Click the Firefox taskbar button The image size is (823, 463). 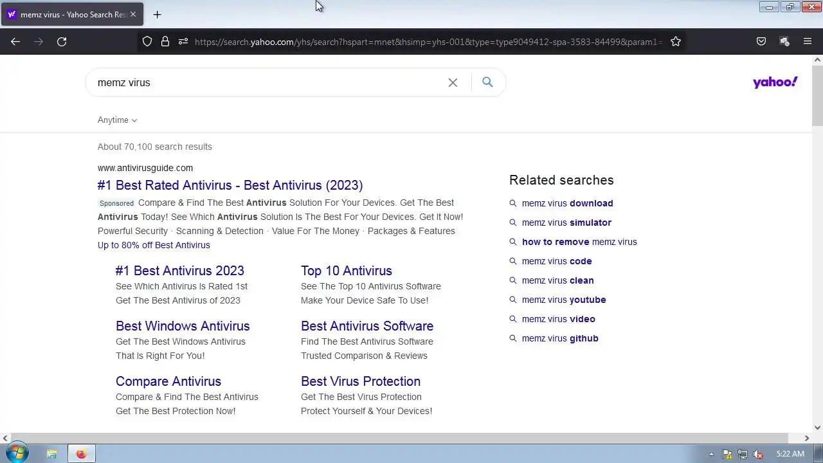tap(81, 454)
